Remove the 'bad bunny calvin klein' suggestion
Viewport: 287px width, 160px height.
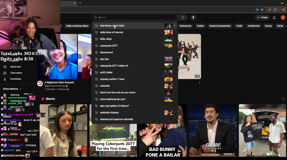[x=174, y=26]
